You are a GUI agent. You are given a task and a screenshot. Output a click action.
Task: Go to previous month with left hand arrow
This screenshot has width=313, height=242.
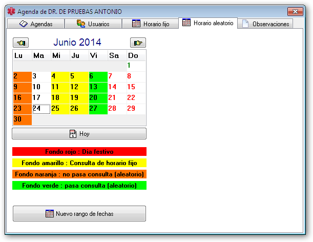(22, 43)
